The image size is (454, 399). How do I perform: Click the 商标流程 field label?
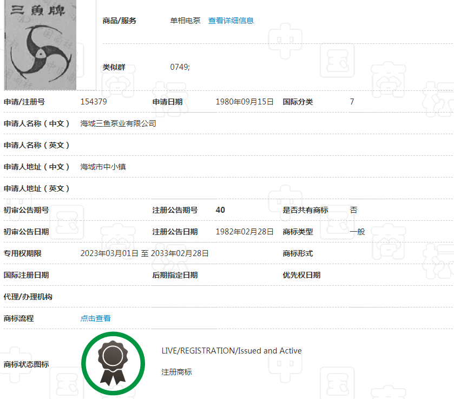pos(19,318)
